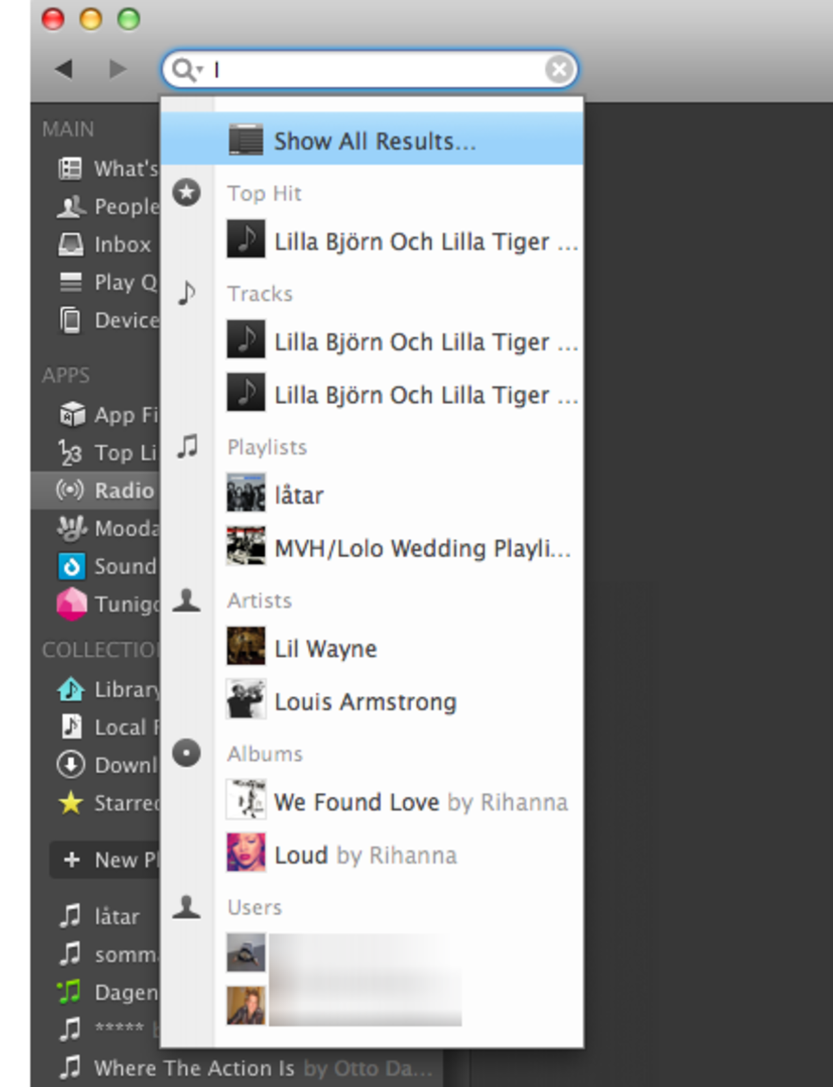
Task: Open the Top Lists app icon
Action: click(x=70, y=453)
